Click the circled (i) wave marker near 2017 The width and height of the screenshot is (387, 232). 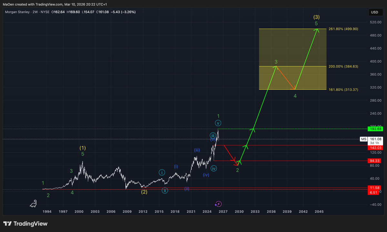point(162,173)
